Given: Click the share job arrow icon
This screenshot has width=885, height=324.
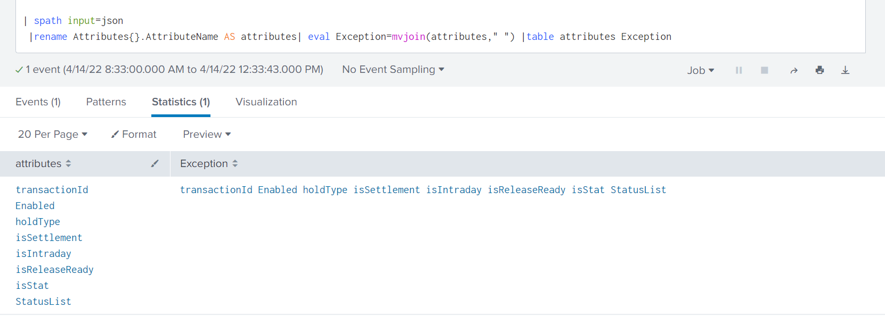Looking at the screenshot, I should (x=793, y=70).
